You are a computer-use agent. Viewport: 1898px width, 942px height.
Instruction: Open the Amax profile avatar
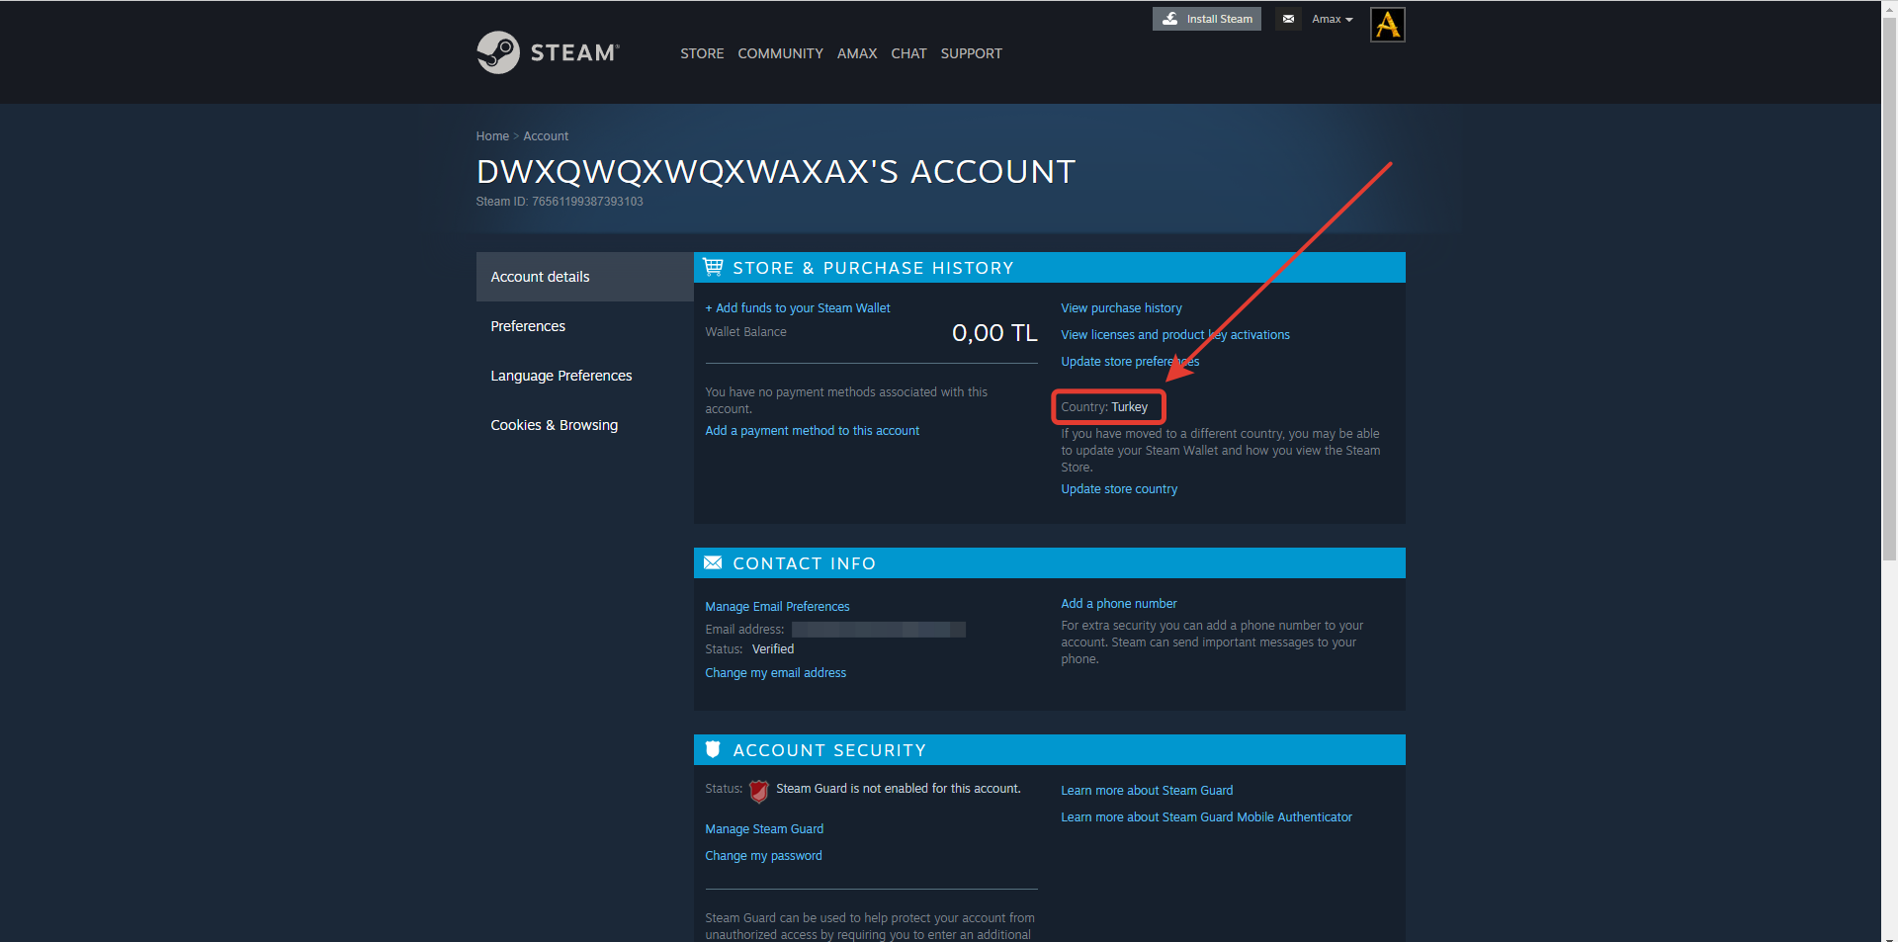coord(1388,25)
